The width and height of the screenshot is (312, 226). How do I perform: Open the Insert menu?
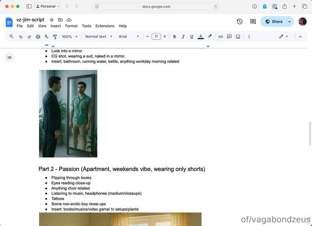tap(55, 26)
